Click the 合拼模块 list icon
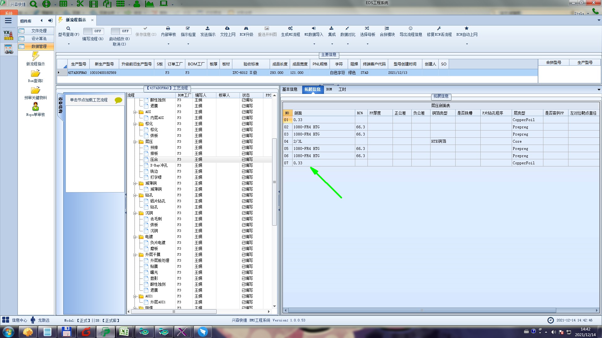 (x=387, y=28)
